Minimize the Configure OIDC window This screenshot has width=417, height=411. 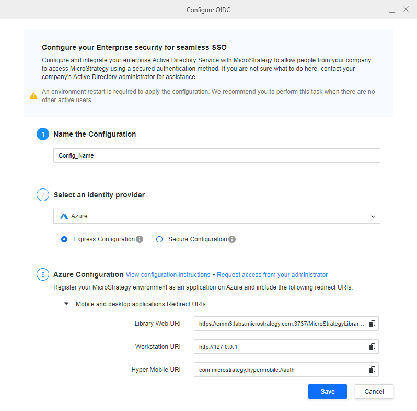point(392,10)
